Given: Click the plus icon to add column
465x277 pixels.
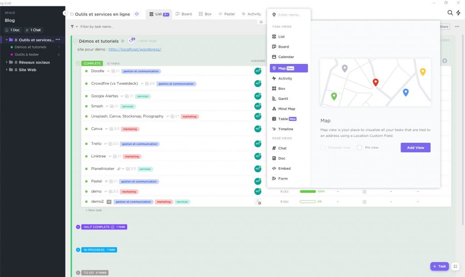Looking at the screenshot, I should tap(445, 61).
